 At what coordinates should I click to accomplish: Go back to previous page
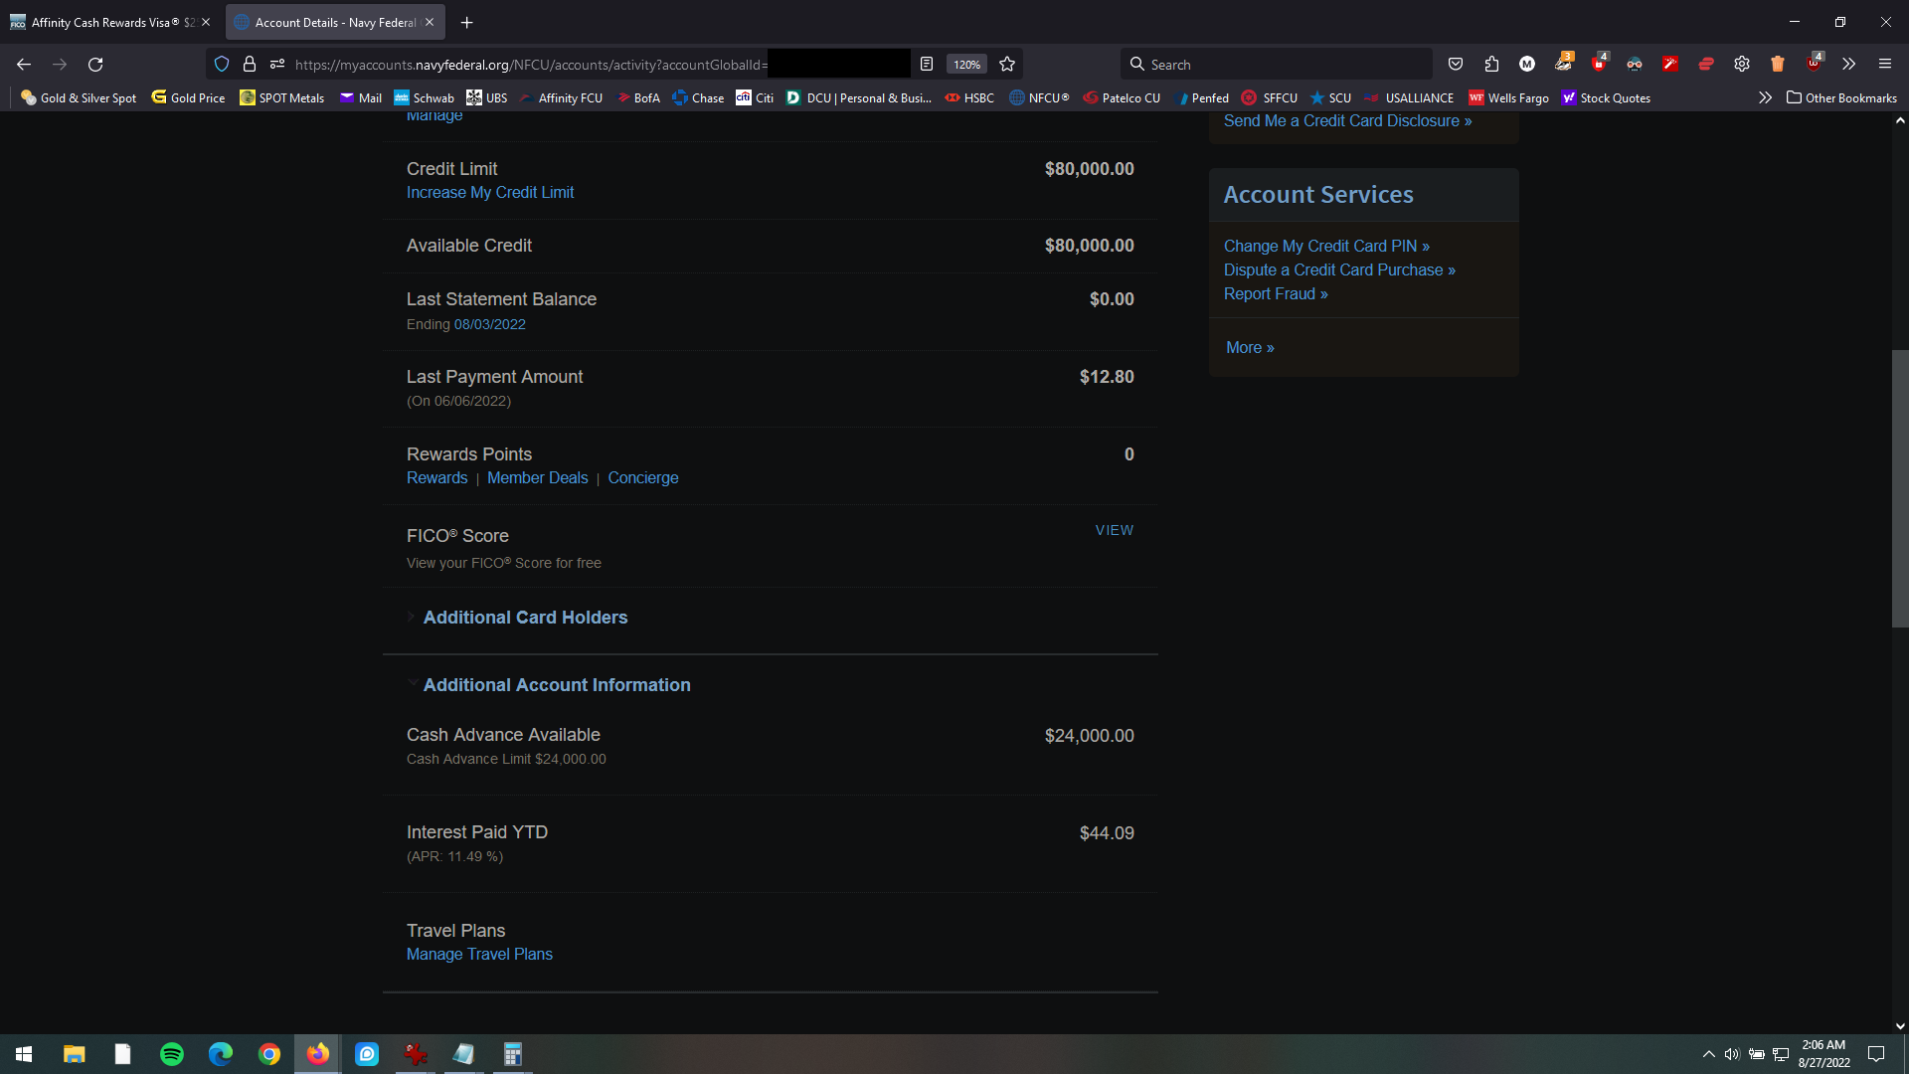click(x=24, y=65)
